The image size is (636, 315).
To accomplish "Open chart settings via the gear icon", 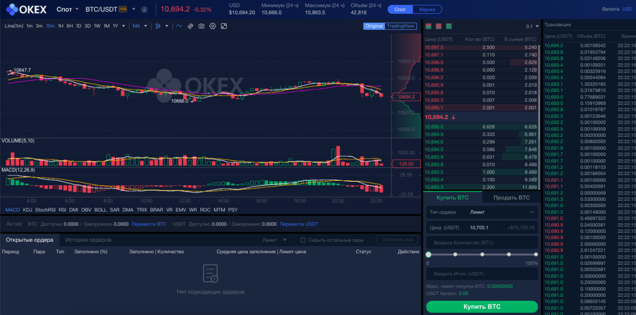I will click(213, 25).
